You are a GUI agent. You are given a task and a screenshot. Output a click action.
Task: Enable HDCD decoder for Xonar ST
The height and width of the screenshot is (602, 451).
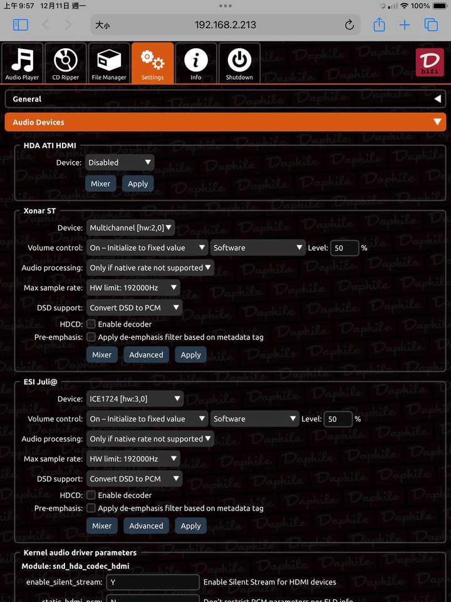(x=91, y=324)
